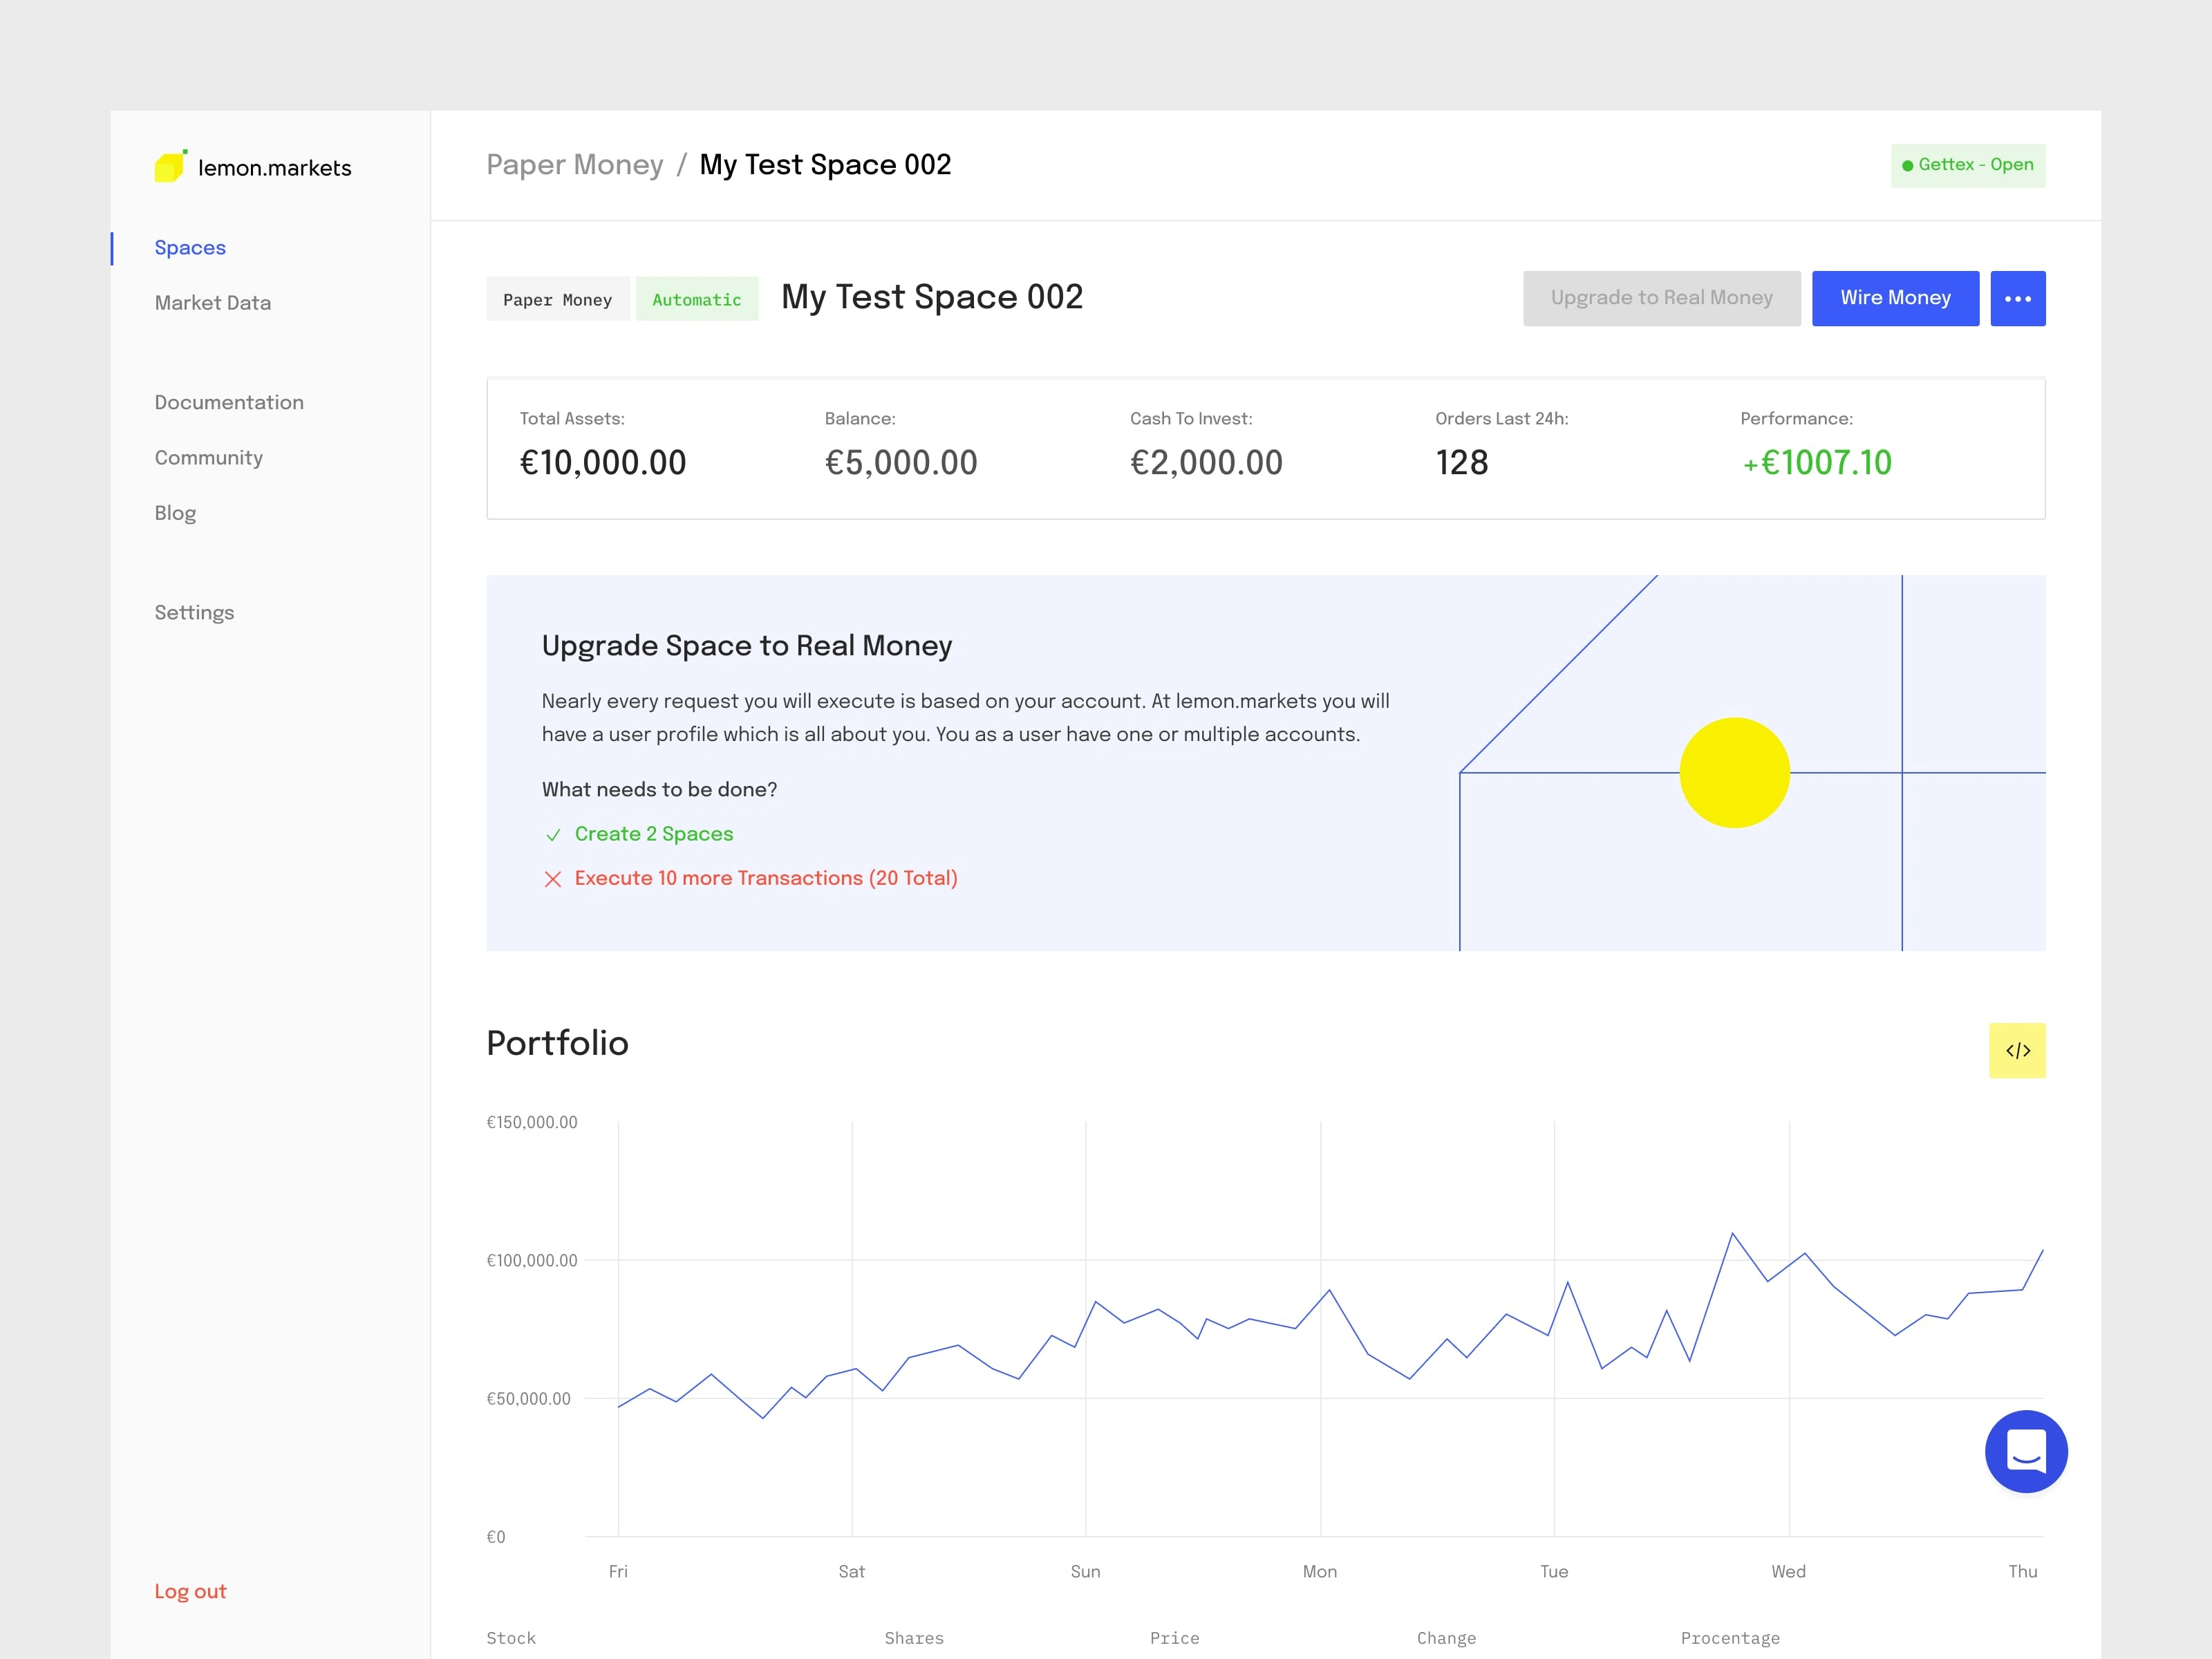Screen dimensions: 2212x1659
Task: Click the Stock column header
Action: [x=511, y=1638]
